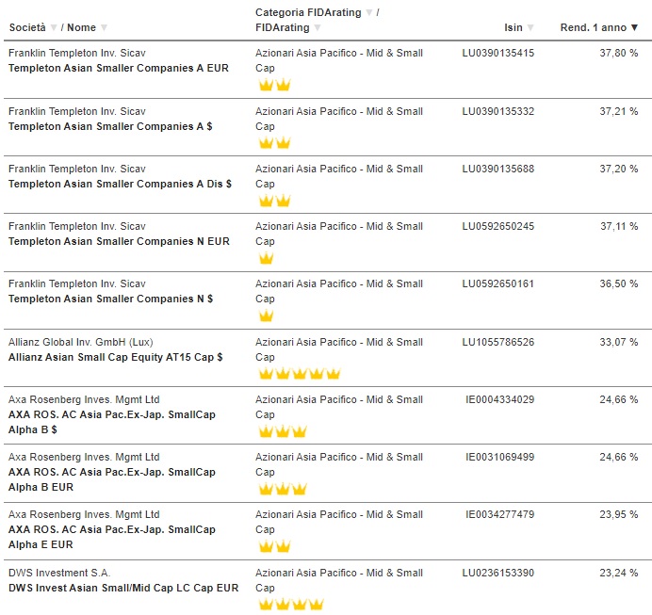
Task: Click the 37,11 % return value
Action: pos(619,226)
